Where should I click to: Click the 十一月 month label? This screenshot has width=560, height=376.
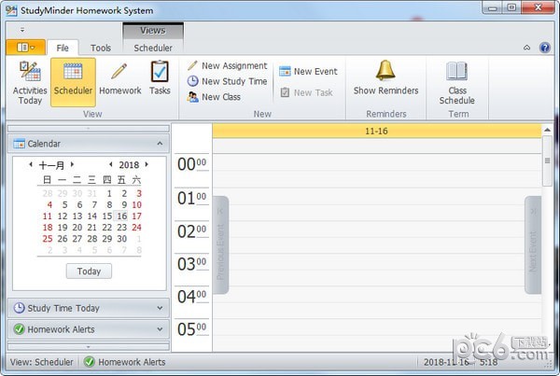point(51,165)
